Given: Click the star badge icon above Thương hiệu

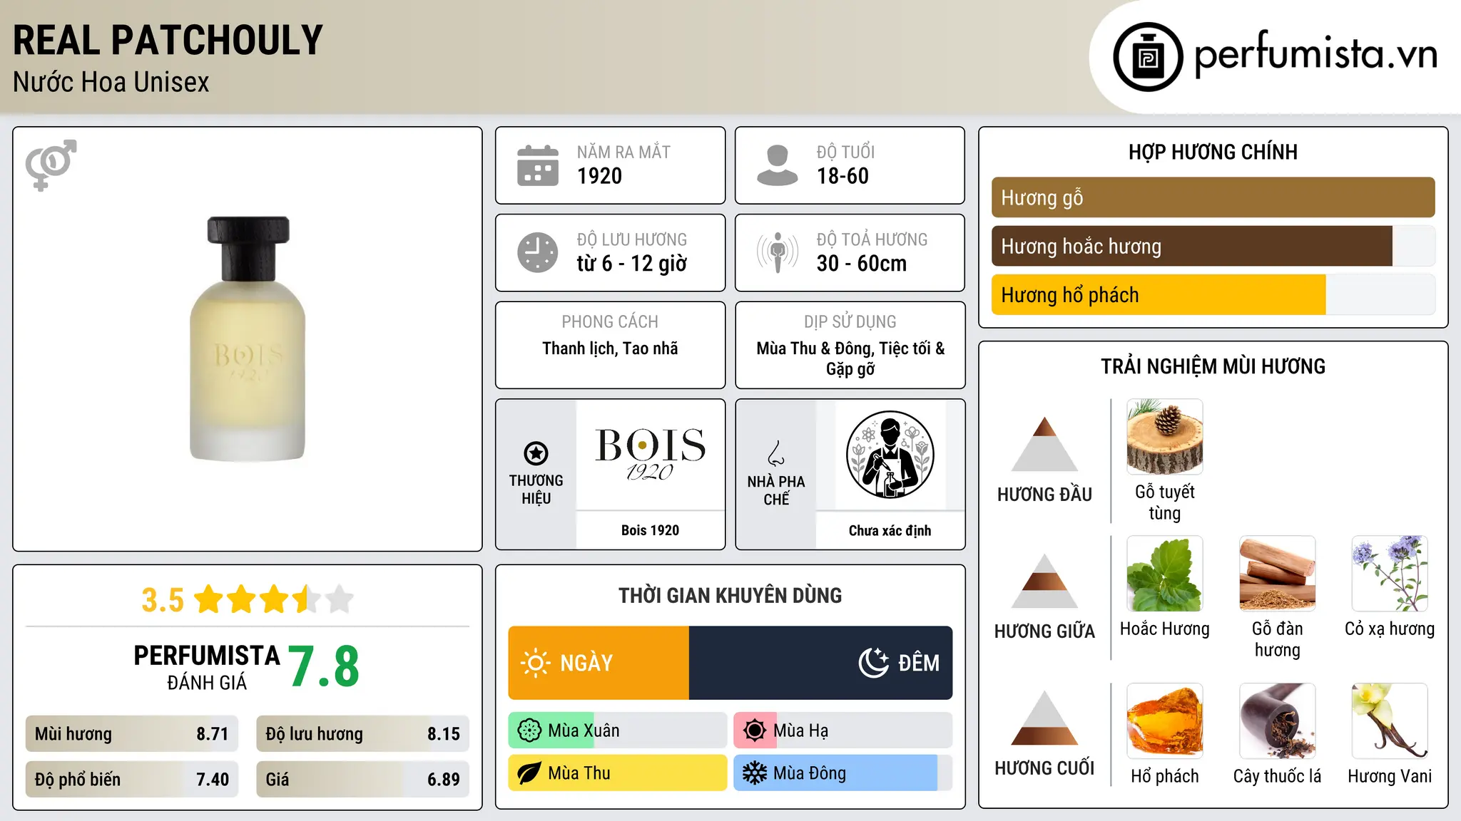Looking at the screenshot, I should [x=536, y=453].
